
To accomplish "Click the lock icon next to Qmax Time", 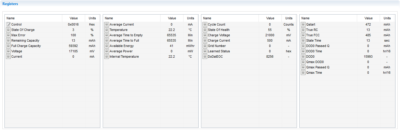I will [x=303, y=73].
